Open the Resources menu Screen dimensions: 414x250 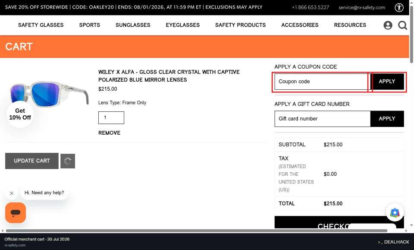tap(350, 25)
